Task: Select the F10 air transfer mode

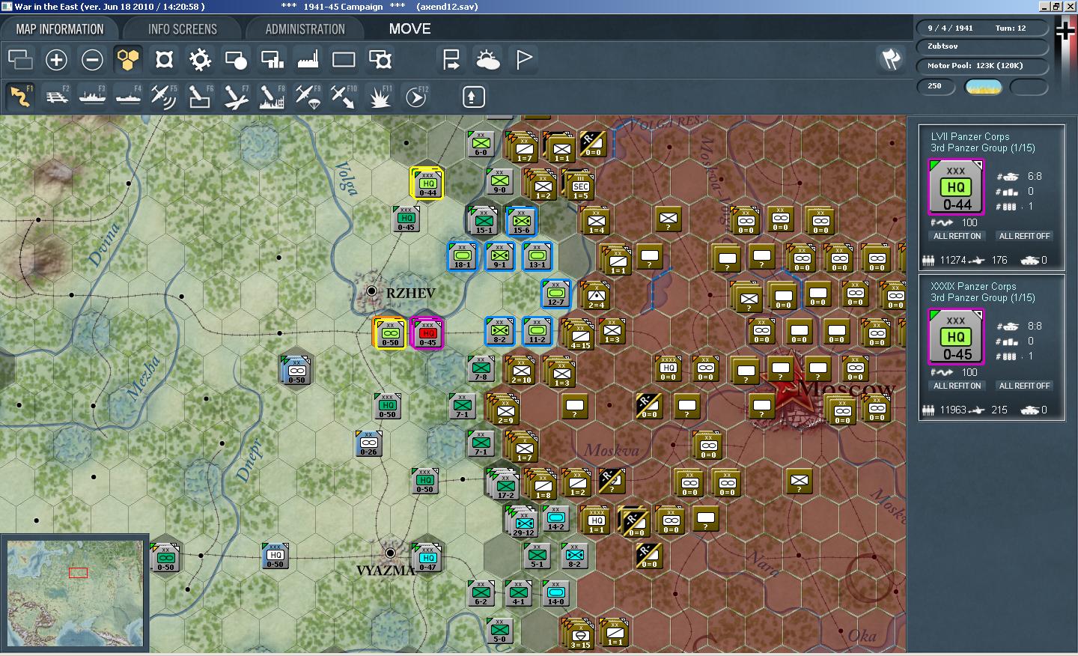Action: (344, 97)
